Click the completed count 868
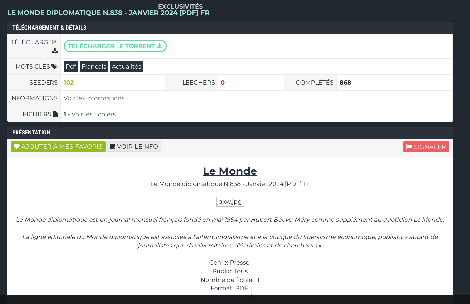The image size is (470, 304). 345,82
